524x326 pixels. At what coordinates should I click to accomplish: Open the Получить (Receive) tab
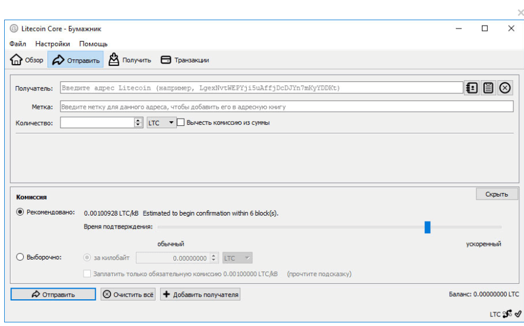tap(129, 60)
